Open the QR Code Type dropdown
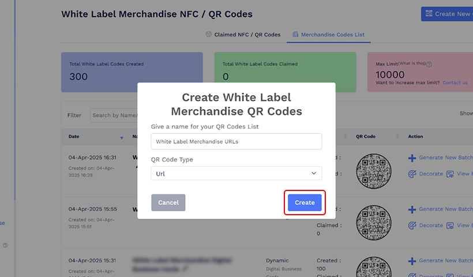The image size is (473, 277). (x=236, y=173)
